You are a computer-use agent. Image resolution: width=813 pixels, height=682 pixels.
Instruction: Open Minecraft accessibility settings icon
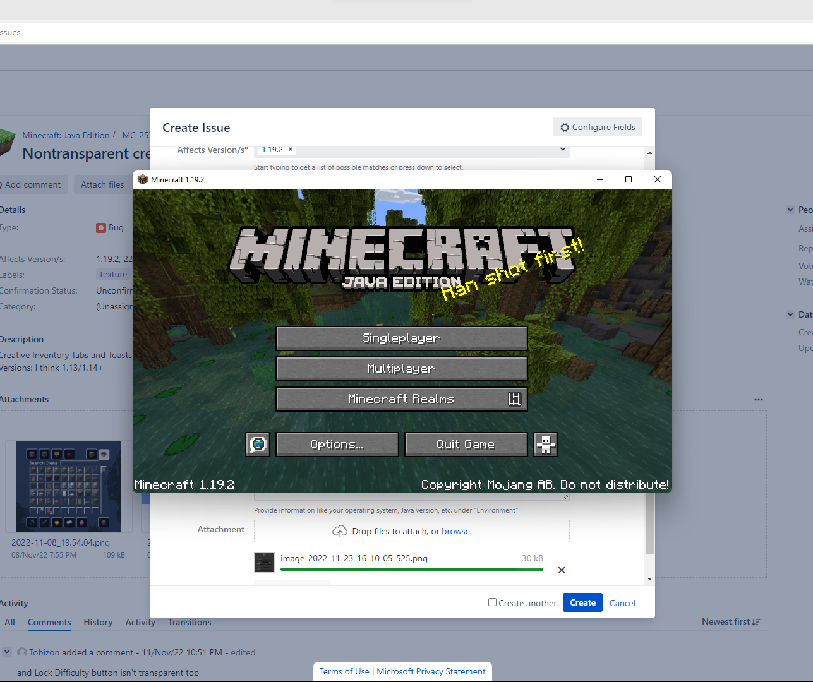coord(546,445)
